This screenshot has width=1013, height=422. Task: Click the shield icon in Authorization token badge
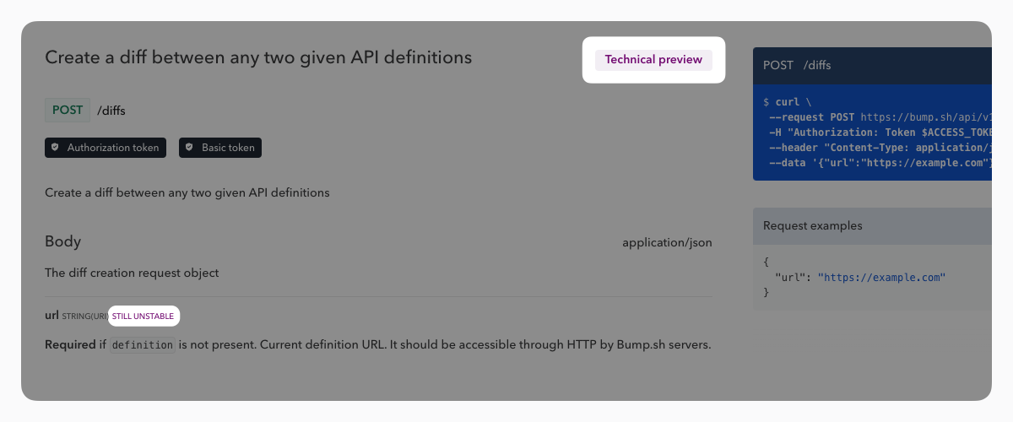[x=56, y=148]
